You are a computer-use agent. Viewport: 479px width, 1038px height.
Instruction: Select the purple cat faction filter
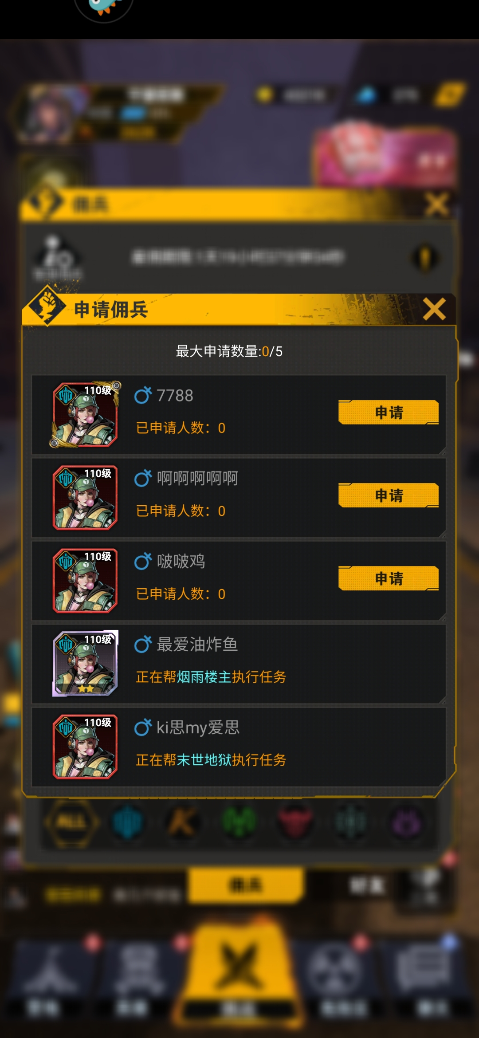406,822
